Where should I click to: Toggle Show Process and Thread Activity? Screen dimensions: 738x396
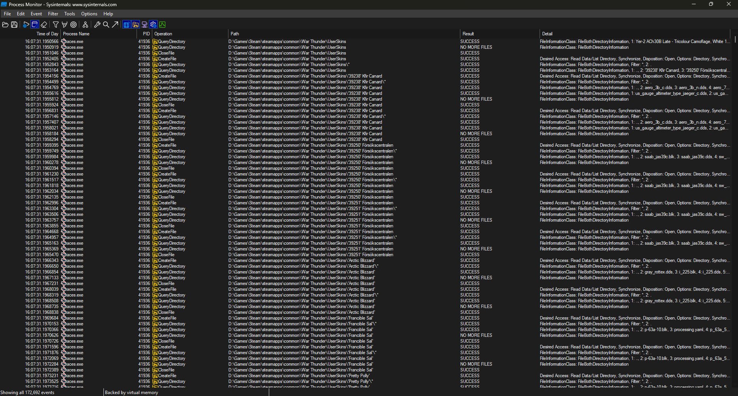tap(153, 25)
